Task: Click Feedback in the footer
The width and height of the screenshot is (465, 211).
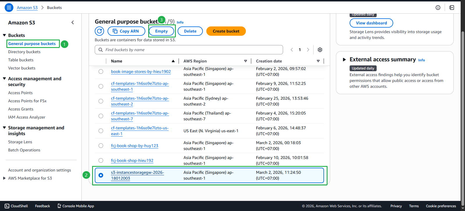Action: 42,206
